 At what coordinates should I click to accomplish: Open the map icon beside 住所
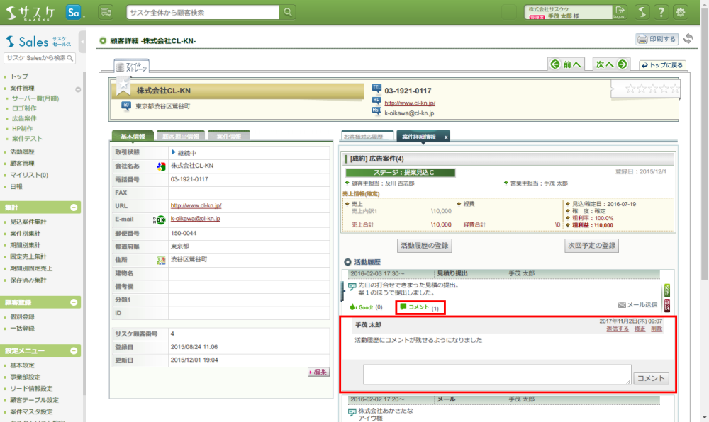pos(161,261)
